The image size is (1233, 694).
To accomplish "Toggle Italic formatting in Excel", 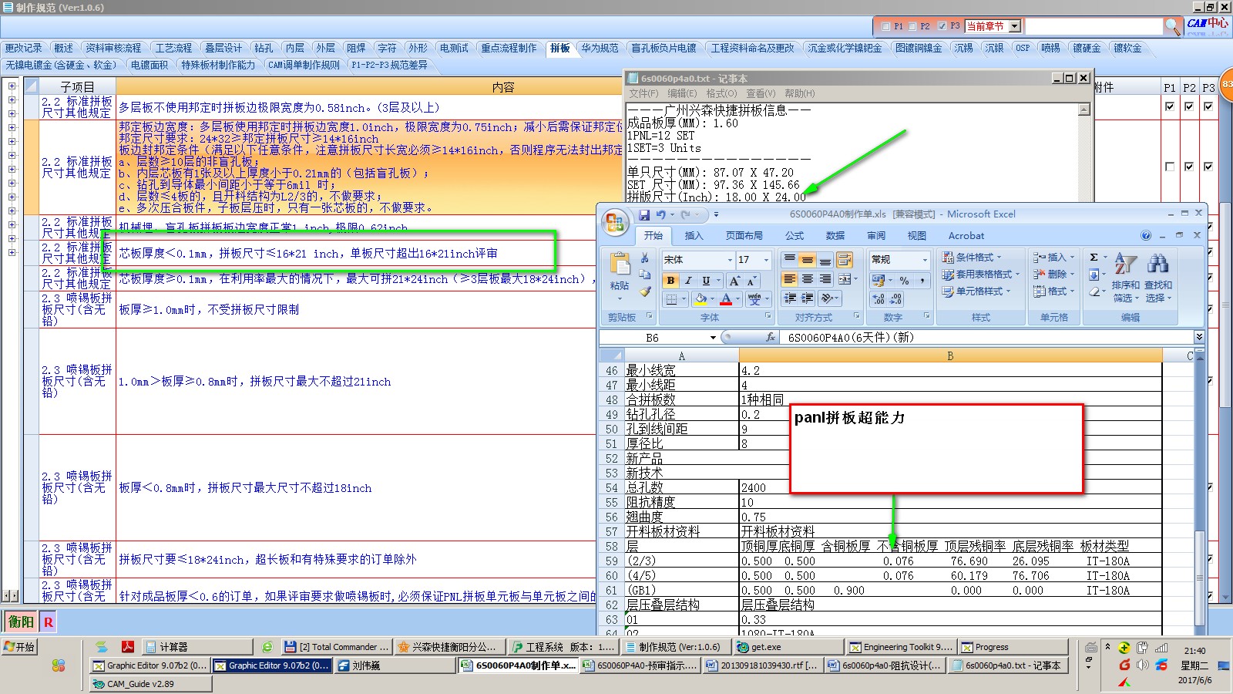I will pos(688,281).
